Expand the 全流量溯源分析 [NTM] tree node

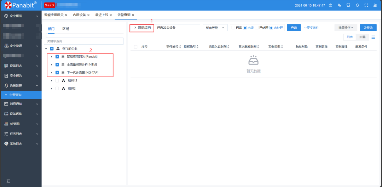51,64
